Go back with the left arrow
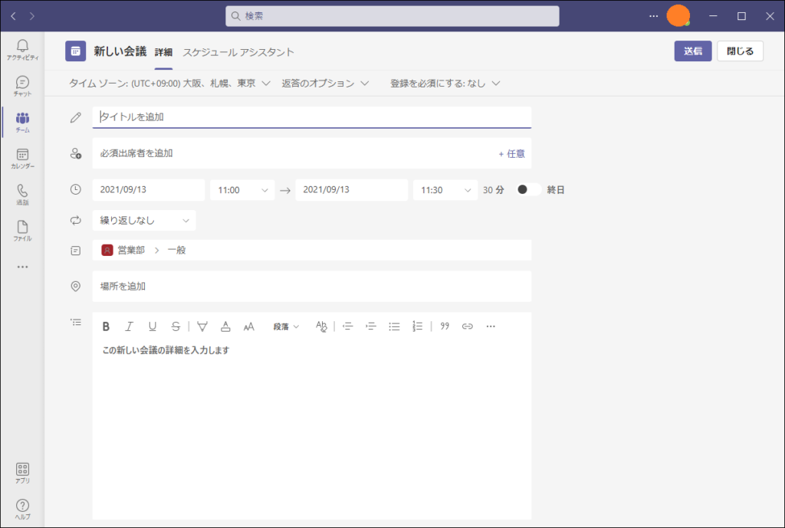785x528 pixels. [14, 16]
